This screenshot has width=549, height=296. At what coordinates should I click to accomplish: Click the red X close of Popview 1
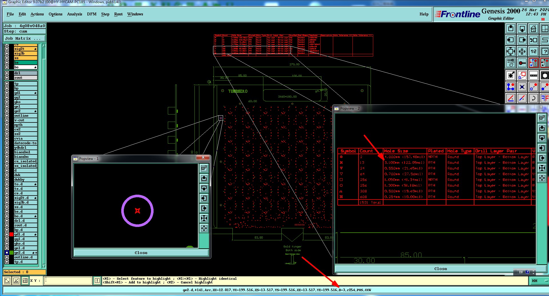point(203,158)
